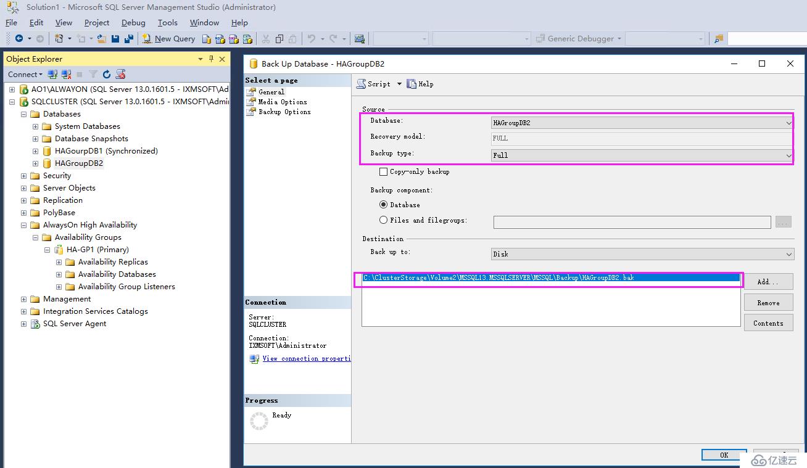Click the Files and filegroups text field
Viewport: 807px width, 468px height.
[x=632, y=222]
